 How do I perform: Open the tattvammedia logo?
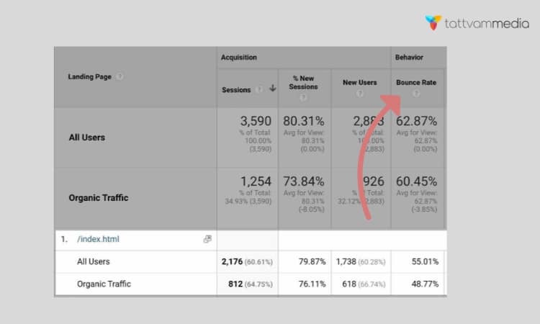coord(477,23)
